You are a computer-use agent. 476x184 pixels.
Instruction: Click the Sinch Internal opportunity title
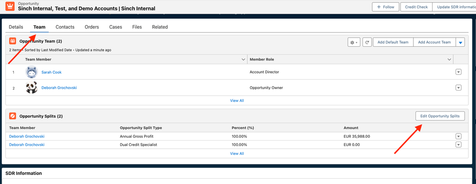(86, 9)
